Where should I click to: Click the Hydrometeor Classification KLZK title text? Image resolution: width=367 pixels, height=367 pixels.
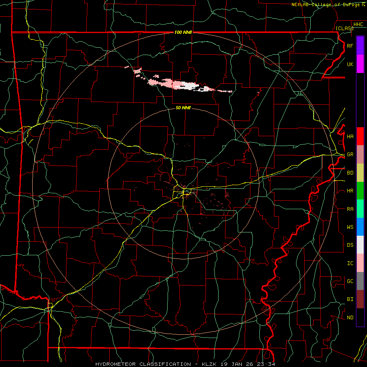(185, 364)
